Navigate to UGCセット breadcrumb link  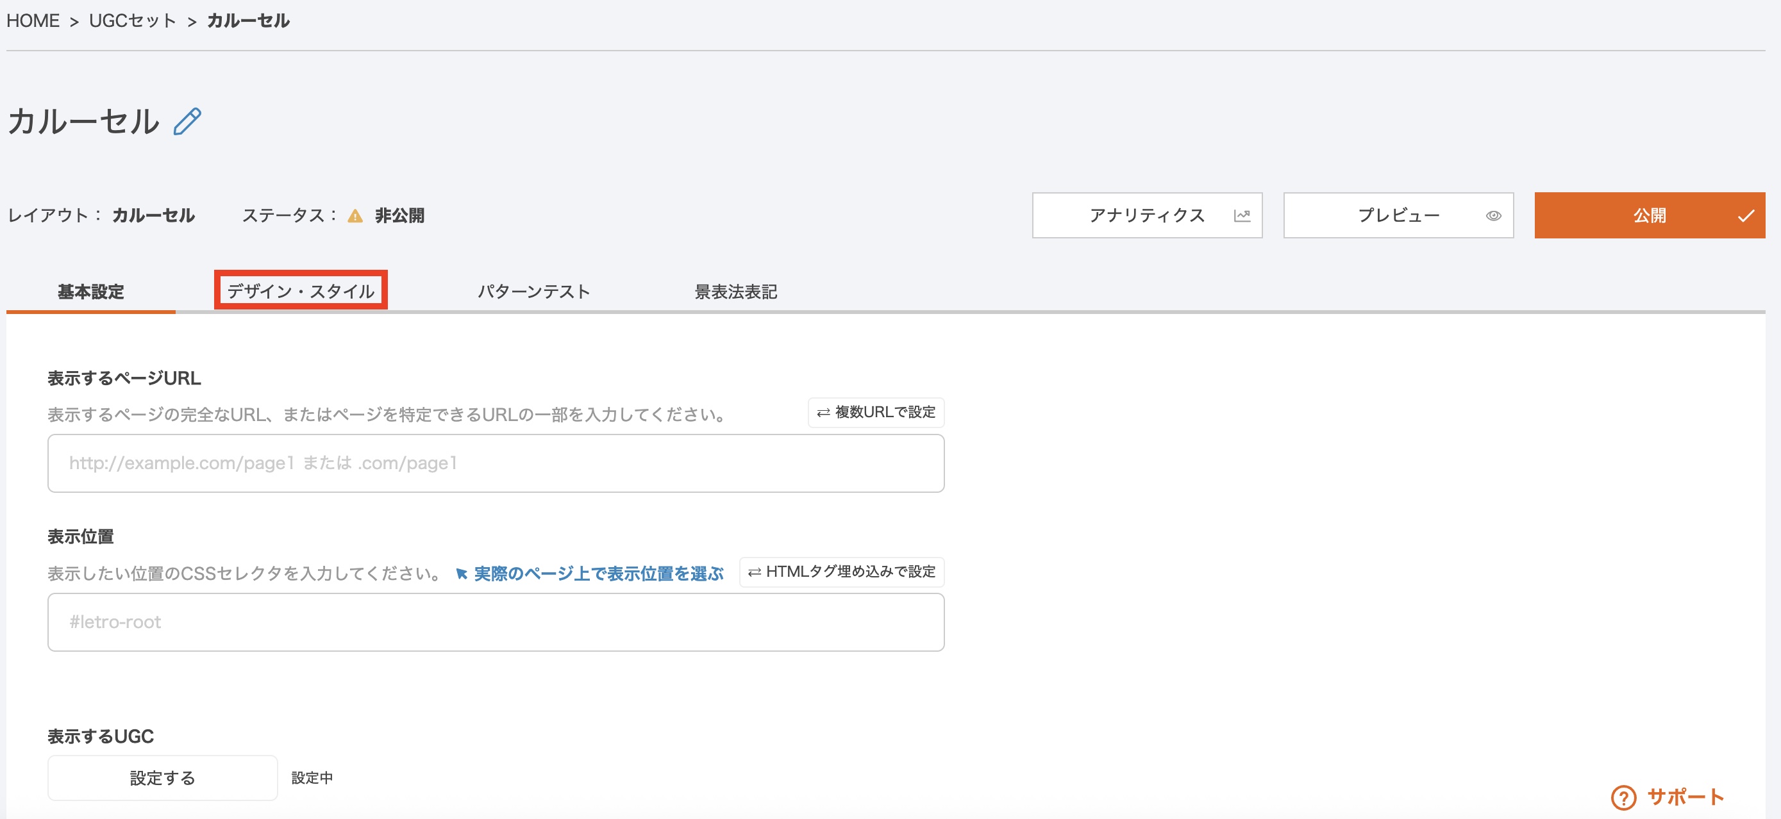point(133,21)
